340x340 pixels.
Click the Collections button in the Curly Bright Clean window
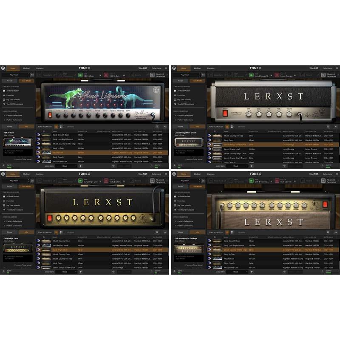156,174
